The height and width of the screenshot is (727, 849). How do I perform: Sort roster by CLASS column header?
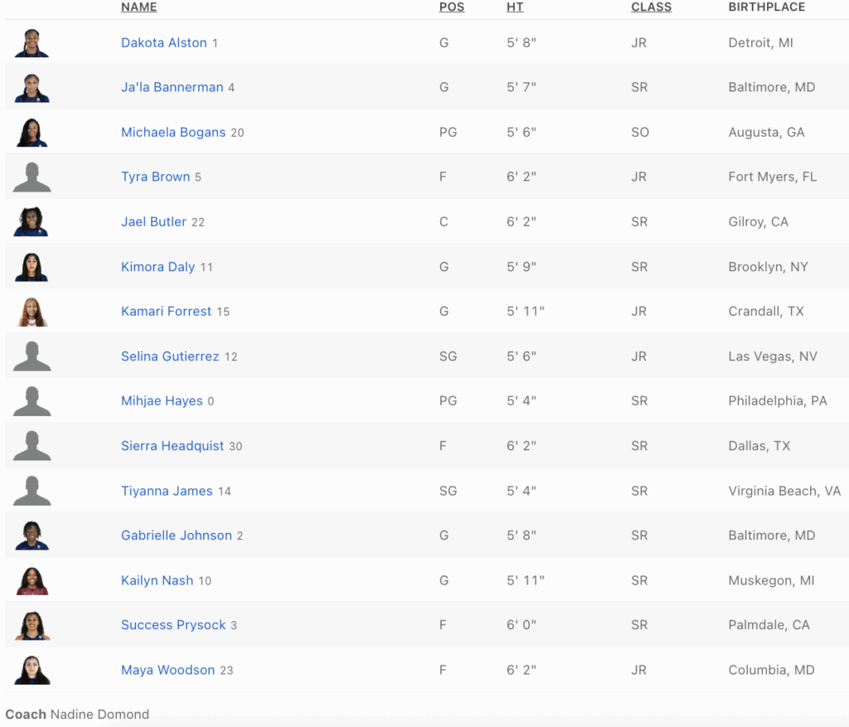point(651,7)
